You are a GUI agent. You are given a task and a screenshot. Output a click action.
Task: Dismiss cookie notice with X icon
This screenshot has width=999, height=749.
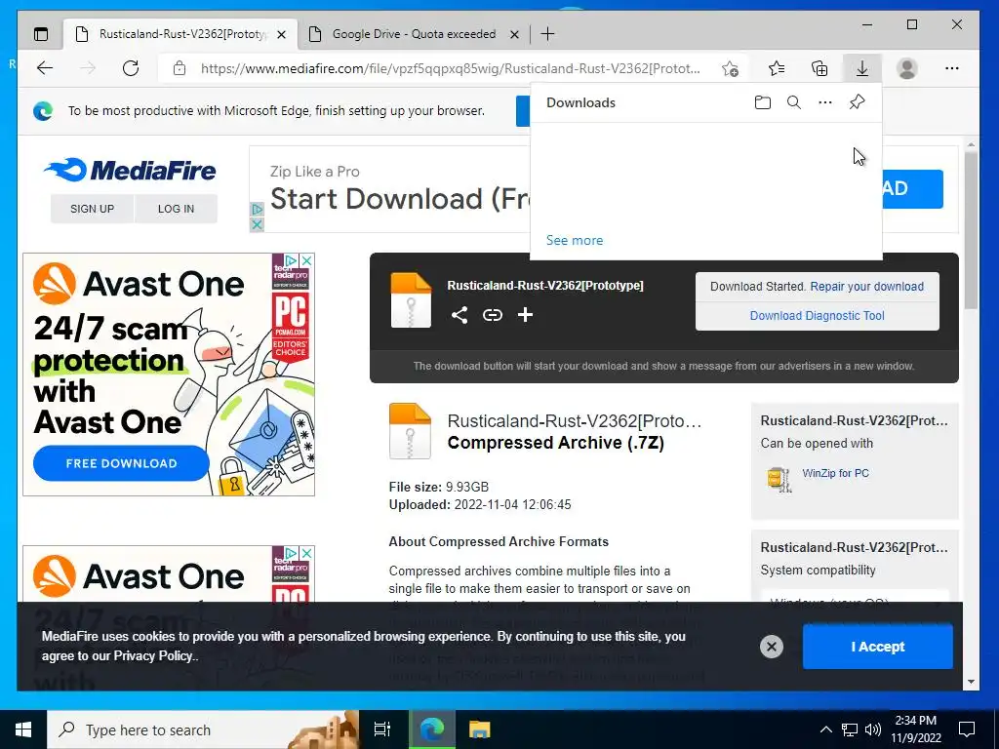tap(772, 647)
